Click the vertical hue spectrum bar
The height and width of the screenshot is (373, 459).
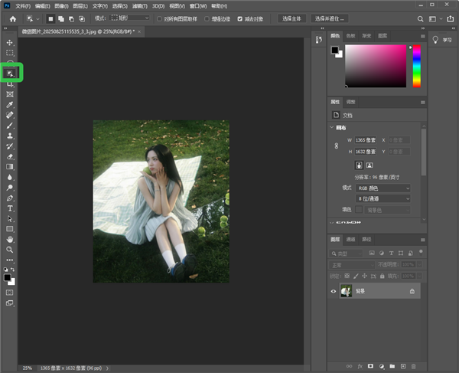(417, 65)
